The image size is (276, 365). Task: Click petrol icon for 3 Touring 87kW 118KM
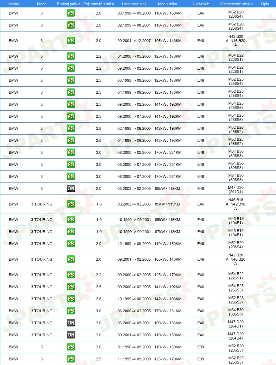click(x=71, y=231)
